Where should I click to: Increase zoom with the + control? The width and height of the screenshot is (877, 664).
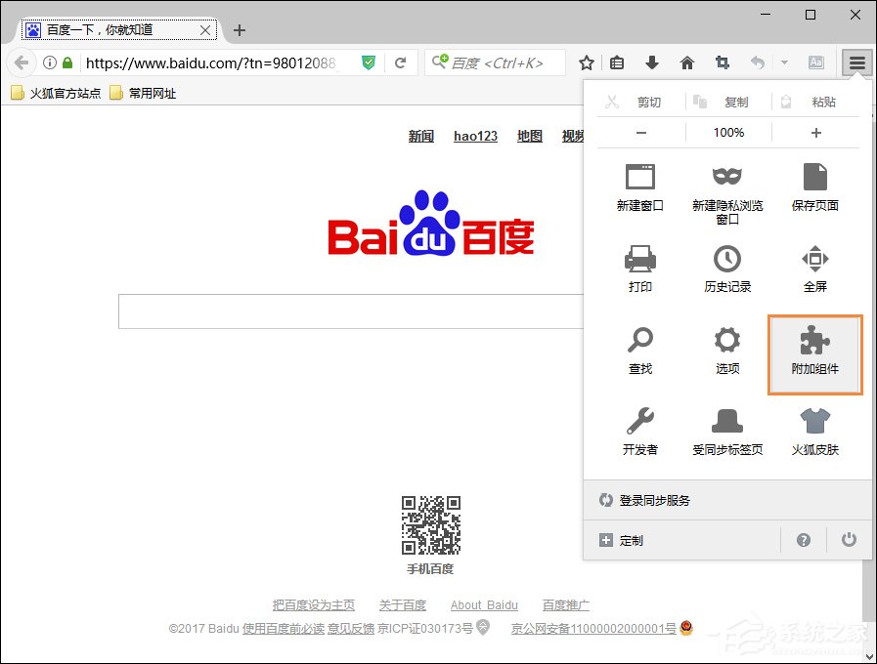click(815, 132)
